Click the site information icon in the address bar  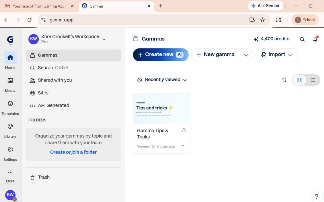pyautogui.click(x=43, y=20)
